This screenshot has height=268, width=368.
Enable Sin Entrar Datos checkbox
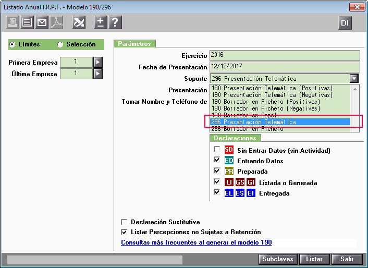point(217,150)
